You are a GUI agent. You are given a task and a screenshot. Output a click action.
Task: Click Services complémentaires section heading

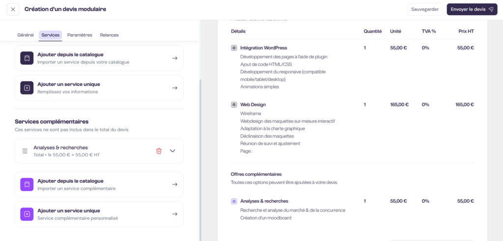click(x=52, y=121)
